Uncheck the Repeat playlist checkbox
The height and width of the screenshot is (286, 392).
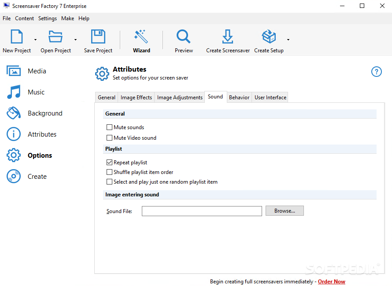109,163
